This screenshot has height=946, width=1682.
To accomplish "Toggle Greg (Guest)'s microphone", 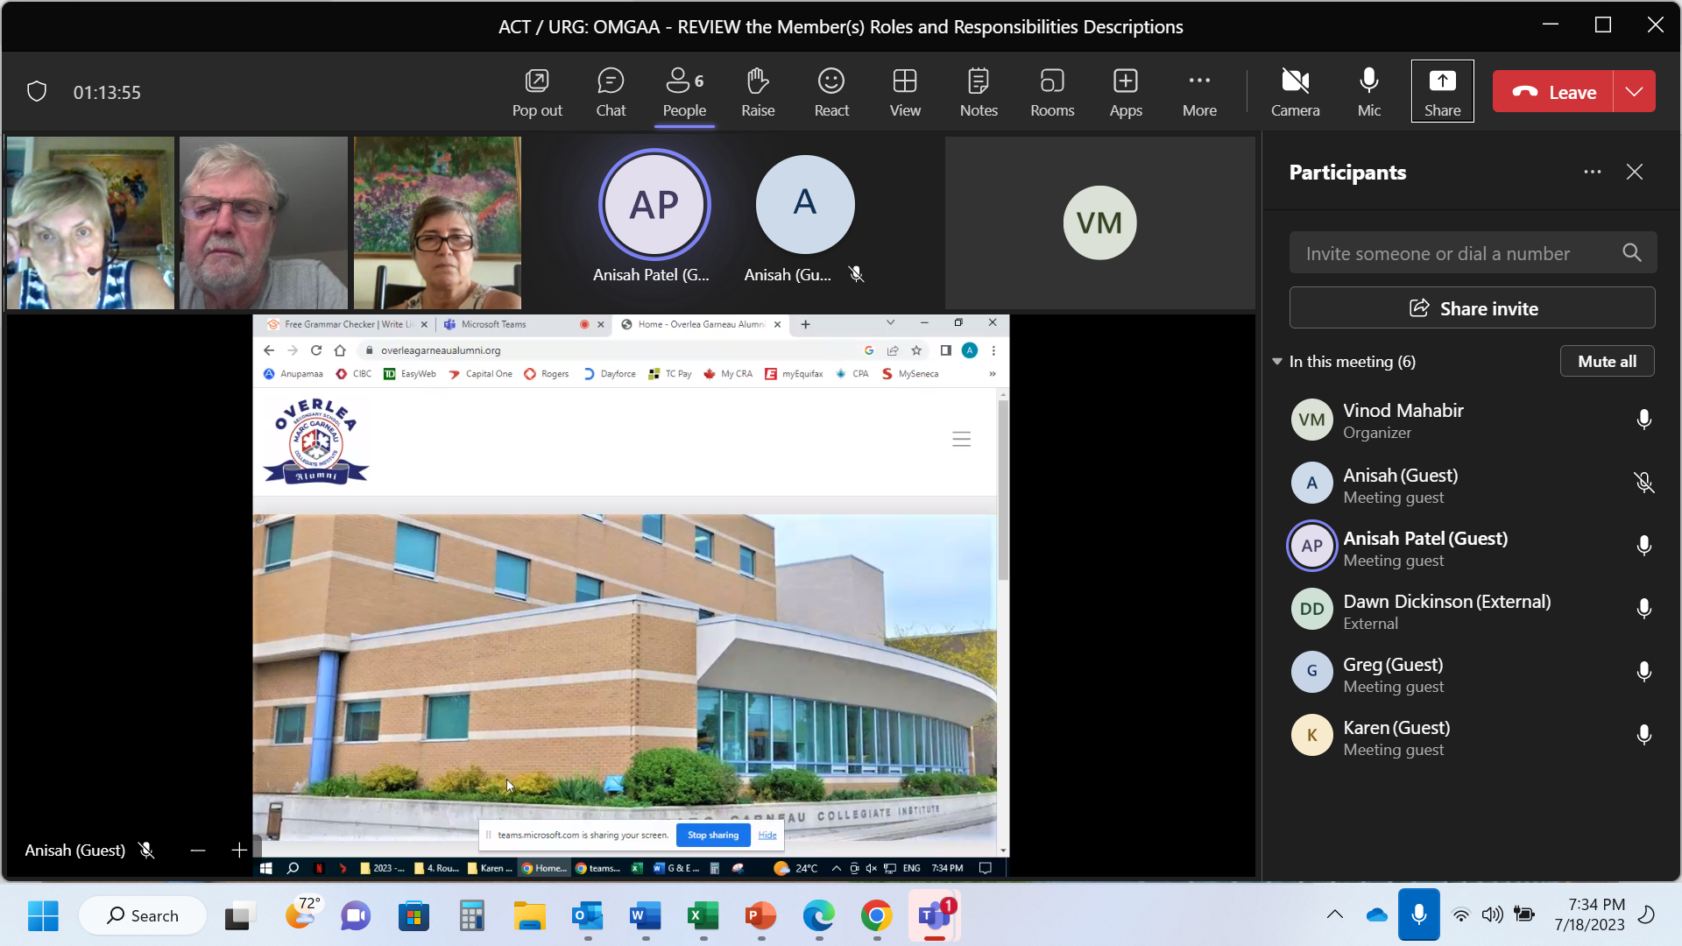I will coord(1644,672).
